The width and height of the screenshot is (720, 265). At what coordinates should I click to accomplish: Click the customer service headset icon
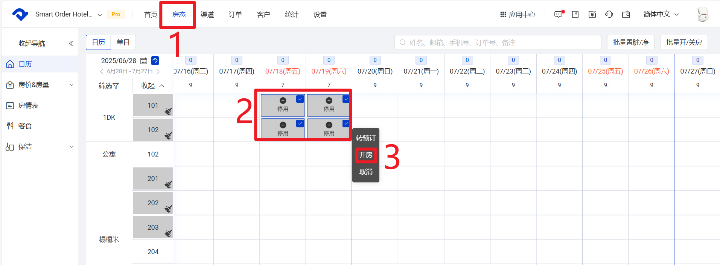coord(609,14)
